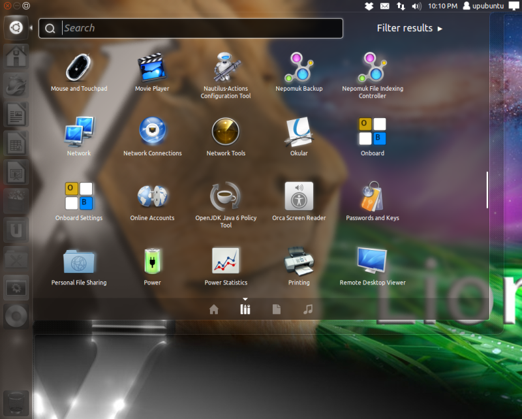Expand Filter results
522x419 pixels.
click(410, 28)
